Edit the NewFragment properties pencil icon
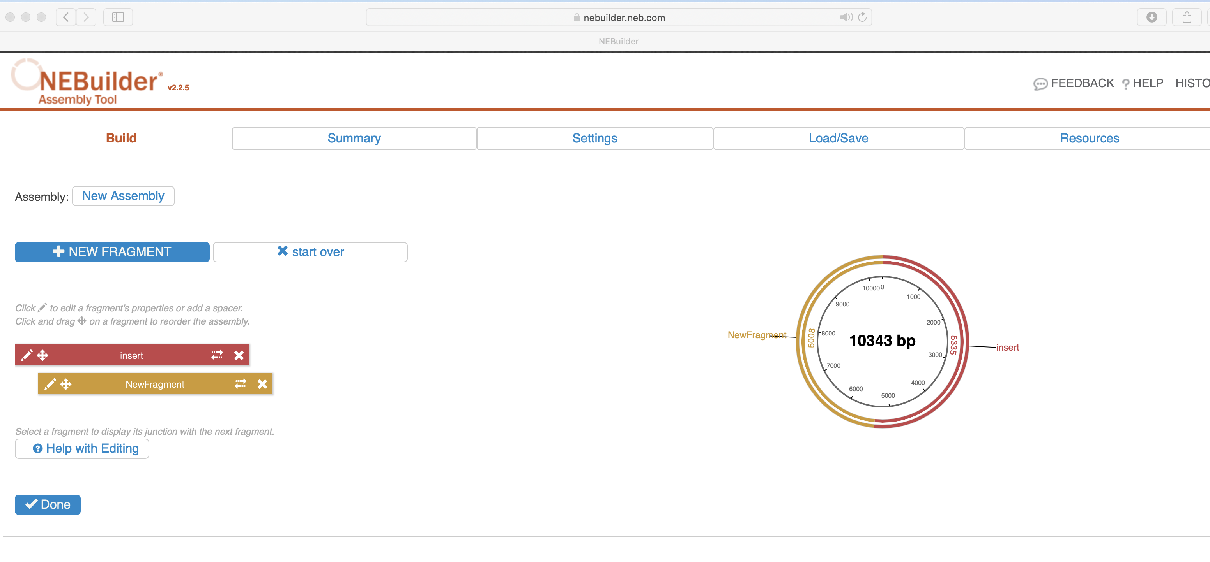This screenshot has height=562, width=1210. (x=50, y=384)
